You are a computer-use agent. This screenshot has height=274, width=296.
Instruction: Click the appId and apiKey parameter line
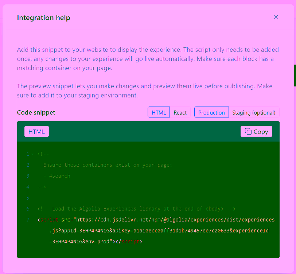click(x=159, y=231)
